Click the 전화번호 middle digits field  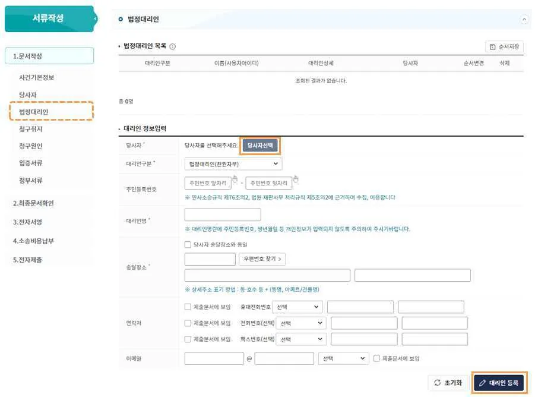coord(364,323)
